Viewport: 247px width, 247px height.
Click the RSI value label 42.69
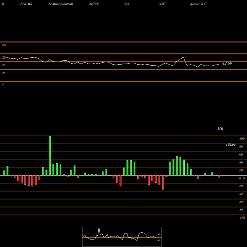click(x=227, y=63)
